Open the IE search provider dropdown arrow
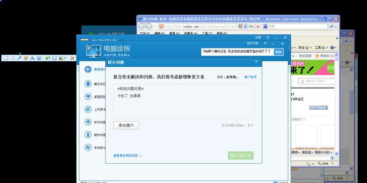367x183 pixels. tap(336, 27)
